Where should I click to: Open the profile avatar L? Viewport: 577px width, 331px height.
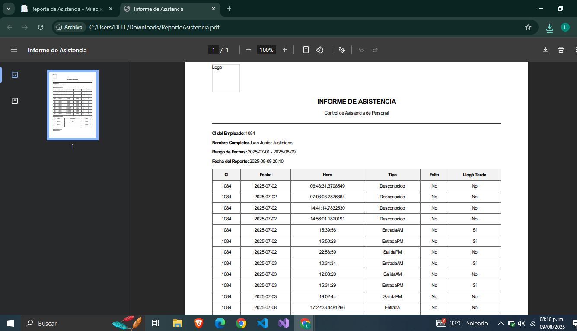tap(565, 27)
